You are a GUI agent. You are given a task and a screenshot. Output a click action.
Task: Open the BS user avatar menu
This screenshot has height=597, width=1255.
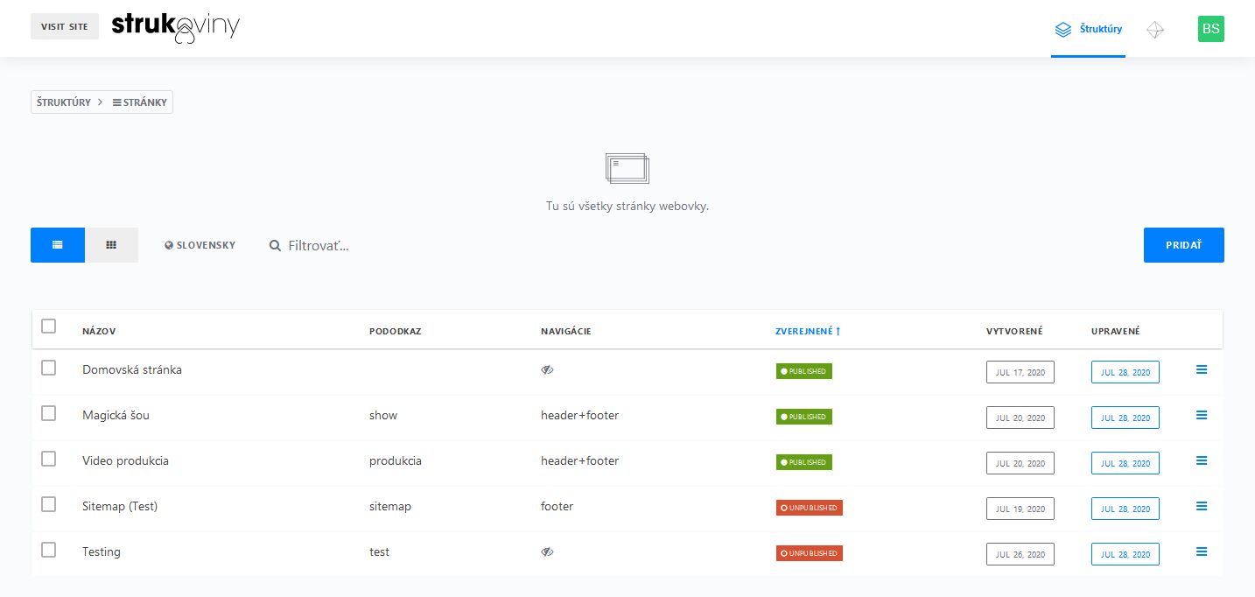pos(1211,29)
